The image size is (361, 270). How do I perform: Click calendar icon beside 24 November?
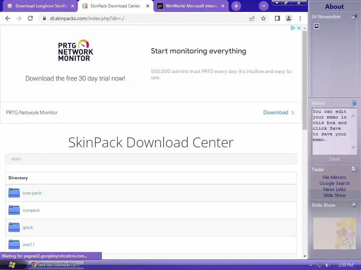point(354,17)
